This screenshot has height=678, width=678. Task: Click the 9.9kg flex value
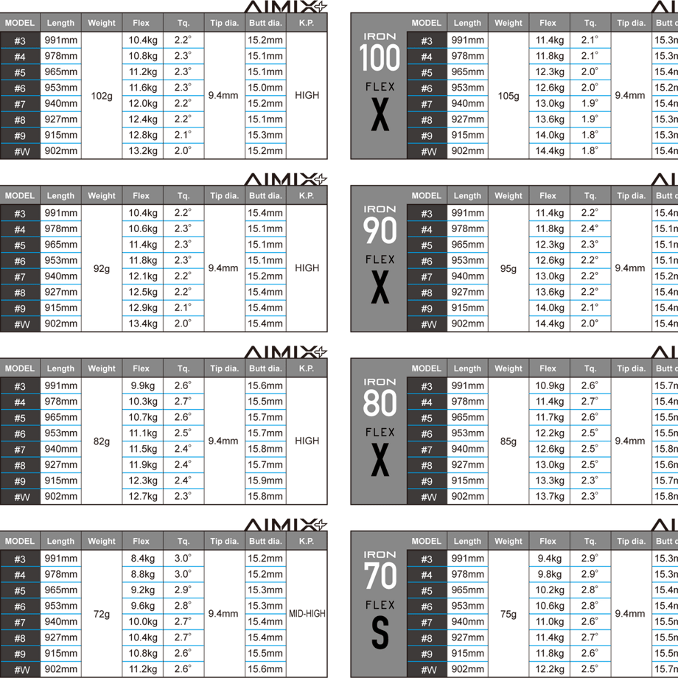(x=143, y=385)
